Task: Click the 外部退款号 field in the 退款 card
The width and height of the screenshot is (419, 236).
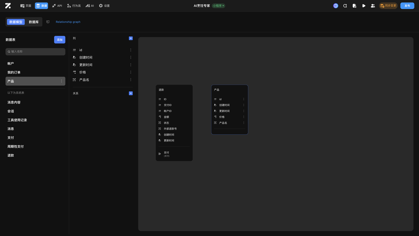Action: (x=170, y=129)
